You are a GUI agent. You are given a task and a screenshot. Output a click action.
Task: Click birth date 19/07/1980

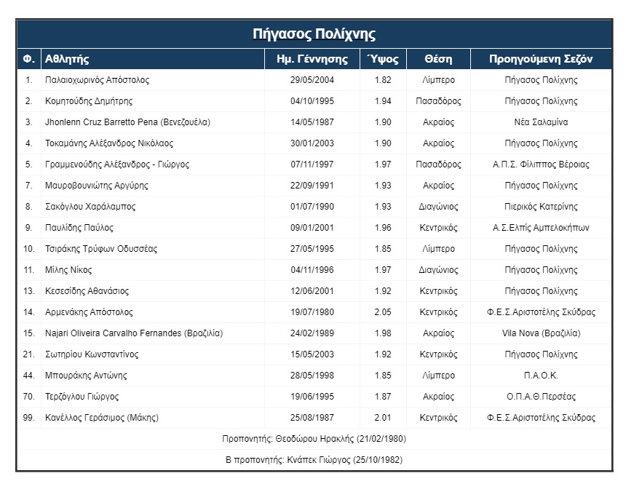(312, 312)
